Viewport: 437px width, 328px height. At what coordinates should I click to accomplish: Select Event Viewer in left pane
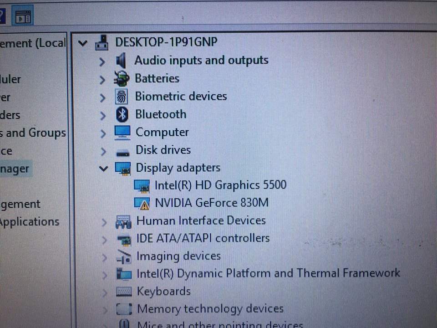tap(5, 98)
